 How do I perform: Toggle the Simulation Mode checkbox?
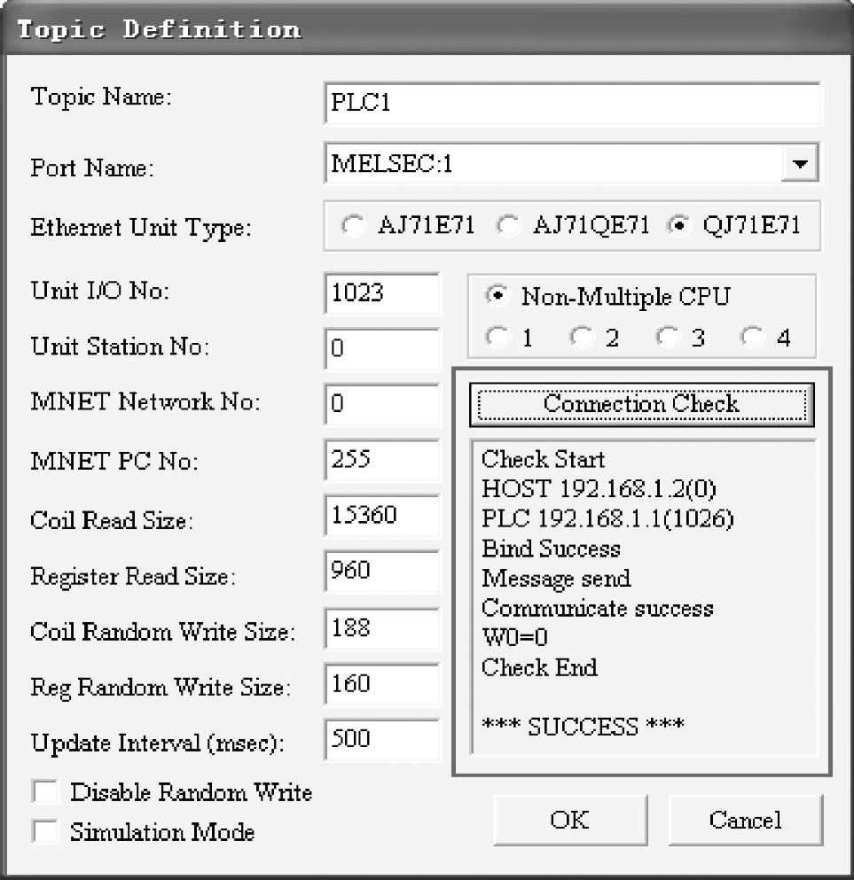[x=45, y=832]
